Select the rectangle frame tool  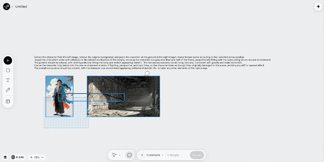coord(8,70)
